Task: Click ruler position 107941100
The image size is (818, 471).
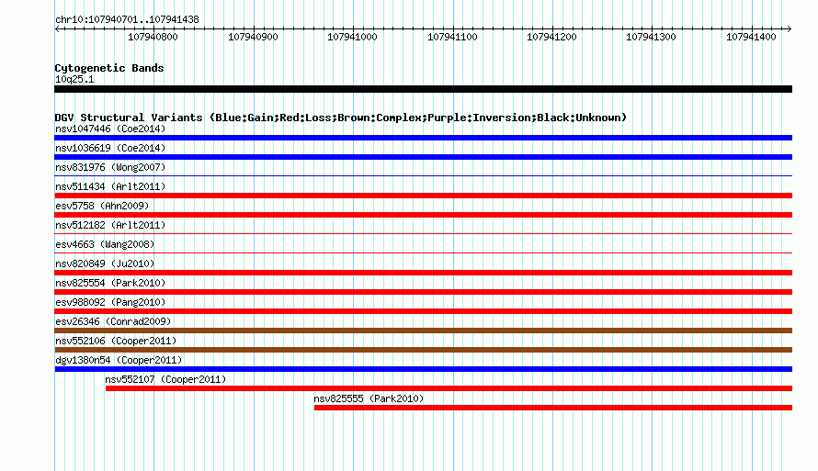Action: point(452,37)
